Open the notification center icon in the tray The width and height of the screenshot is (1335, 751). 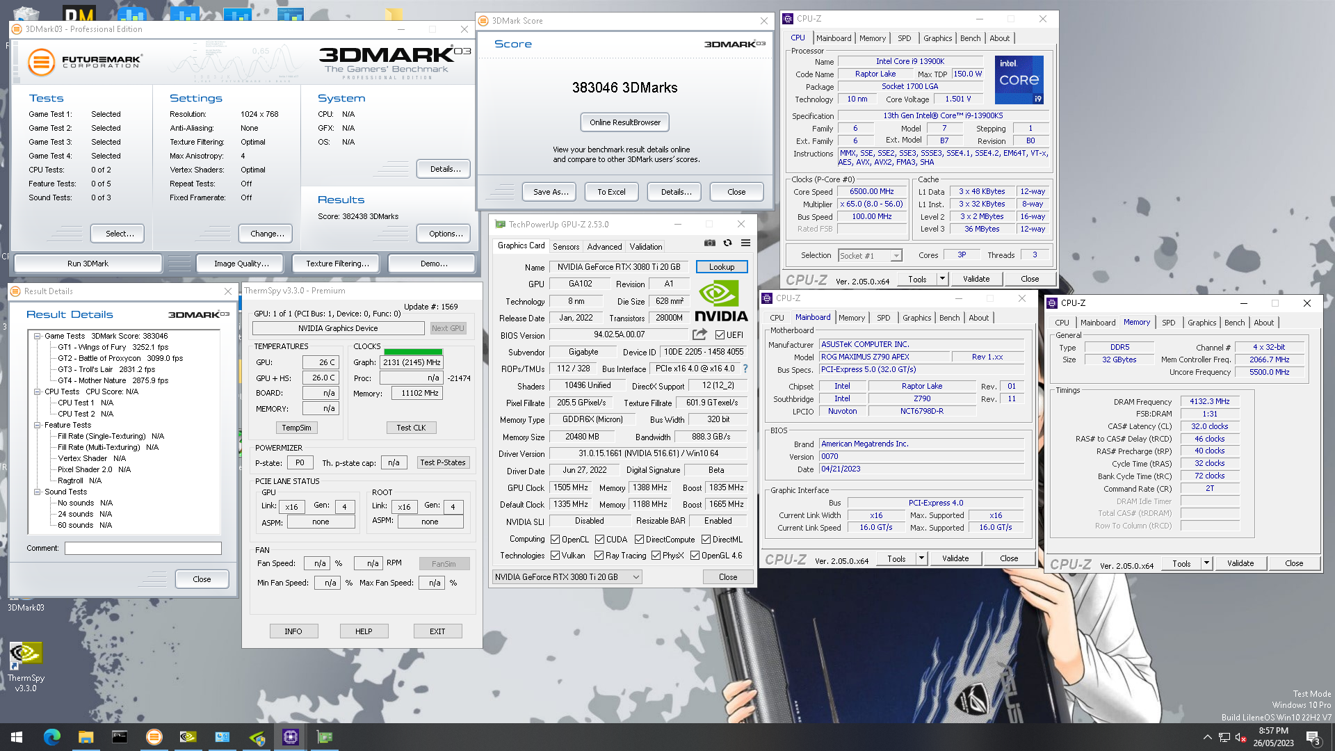[1313, 737]
